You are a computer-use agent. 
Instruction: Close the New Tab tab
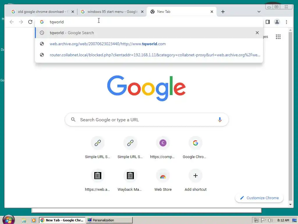(x=212, y=12)
